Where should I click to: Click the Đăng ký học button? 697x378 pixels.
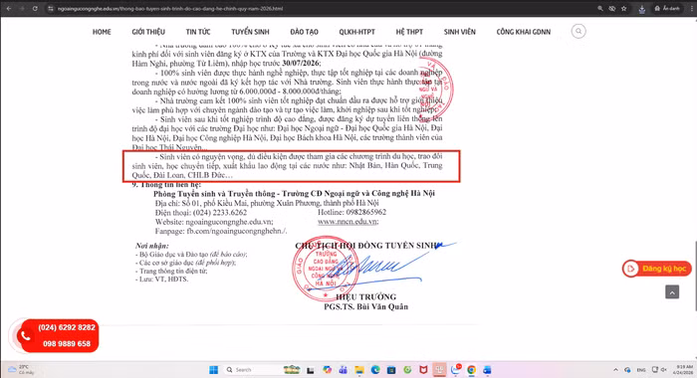coord(656,269)
